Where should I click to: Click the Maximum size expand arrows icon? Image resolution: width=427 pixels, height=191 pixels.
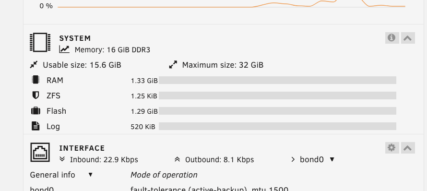[173, 65]
